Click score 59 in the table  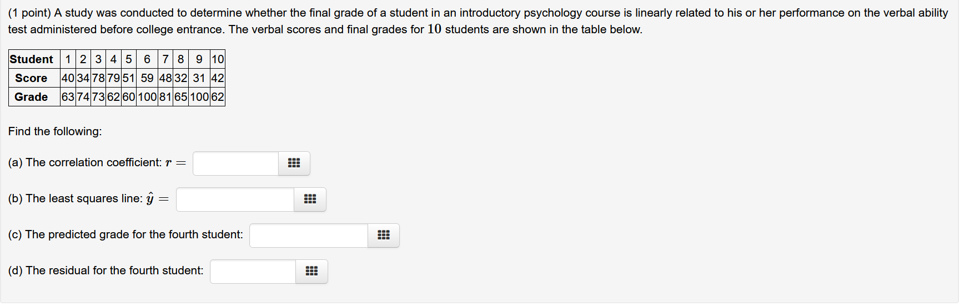pos(147,78)
